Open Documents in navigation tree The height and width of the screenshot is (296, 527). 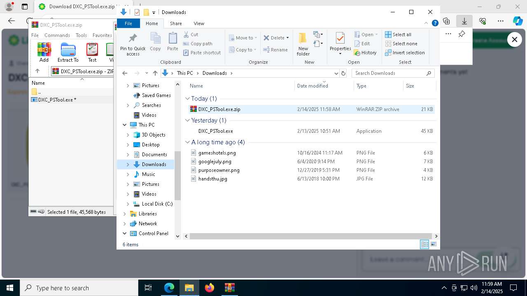pos(154,155)
